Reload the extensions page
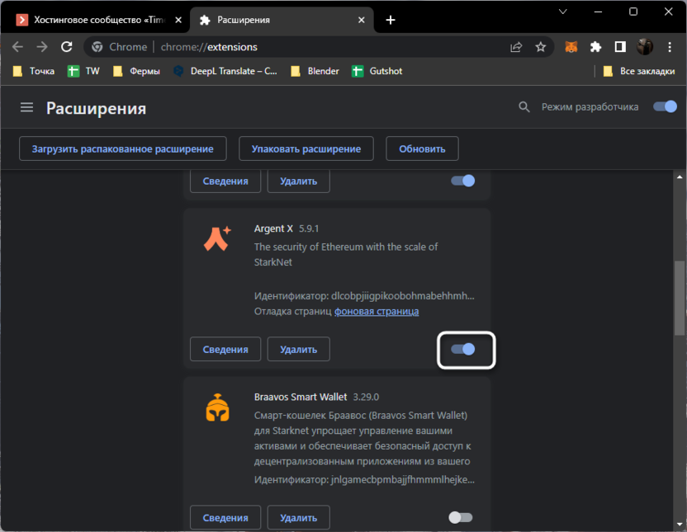This screenshot has width=687, height=532. coord(67,47)
